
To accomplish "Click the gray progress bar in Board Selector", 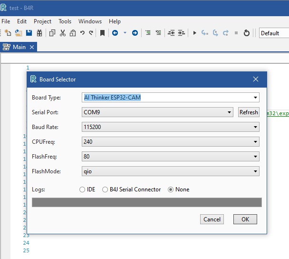I will coord(147,202).
